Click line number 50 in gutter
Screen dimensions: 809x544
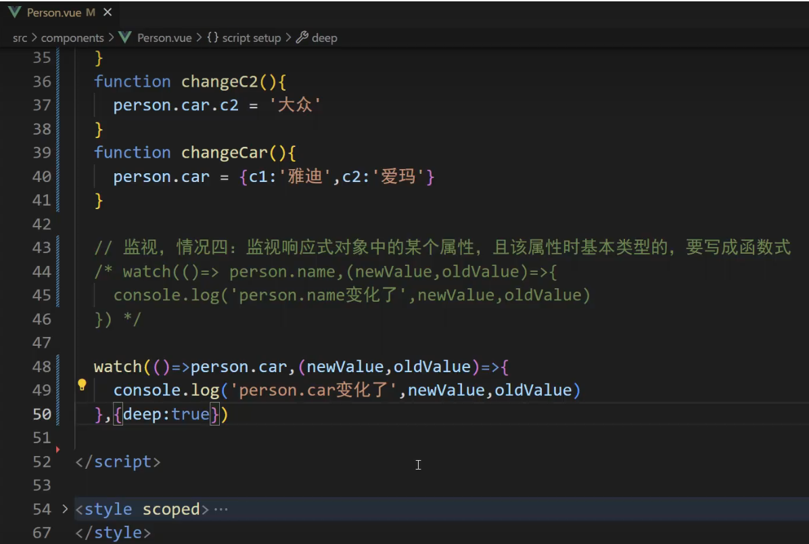tap(42, 414)
